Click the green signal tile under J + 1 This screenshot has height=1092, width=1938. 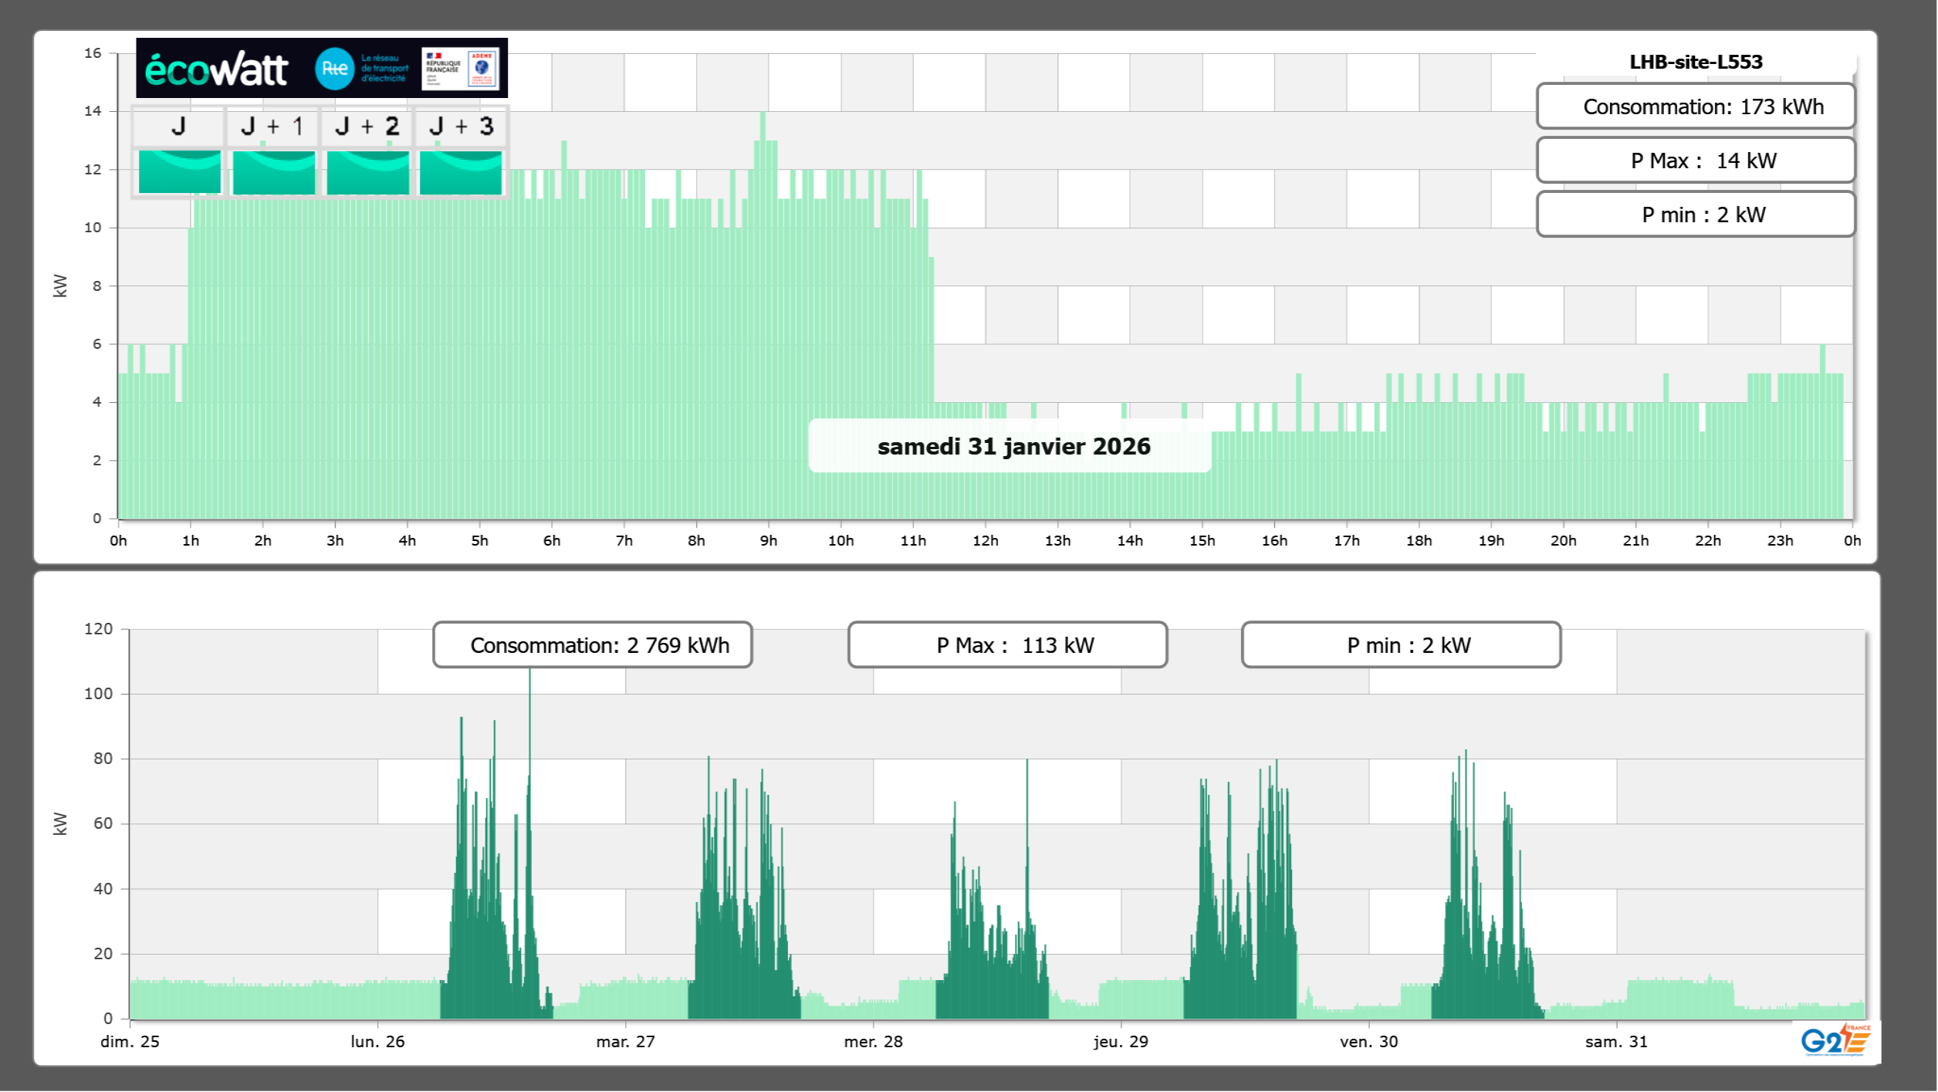(x=273, y=172)
